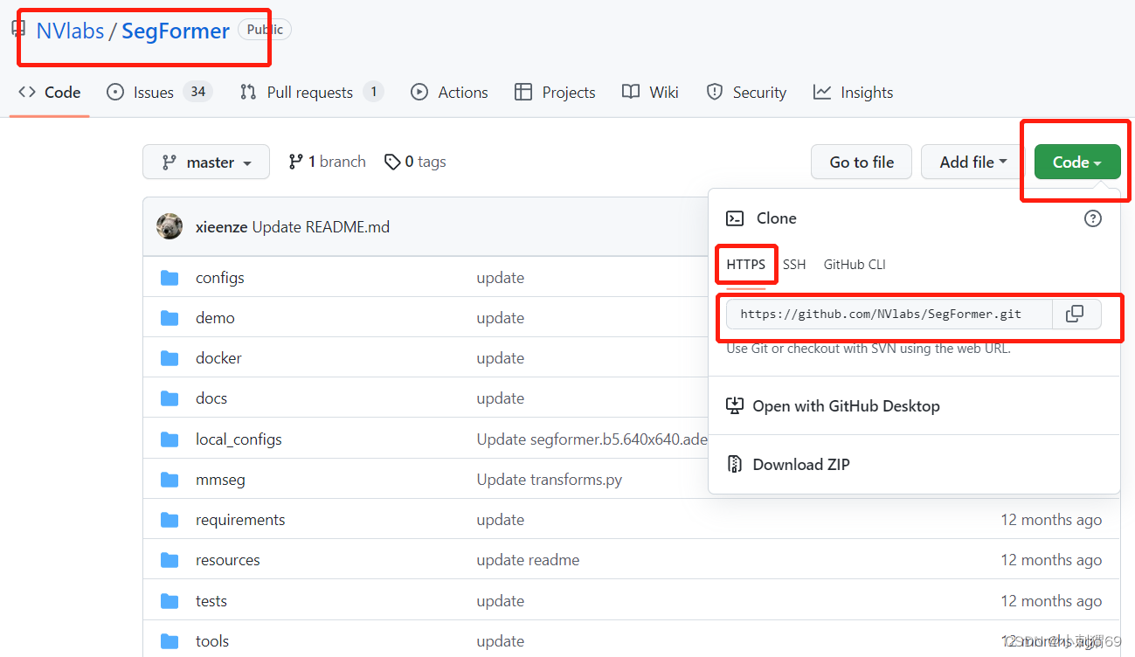Open the Pull requests tab
The width and height of the screenshot is (1135, 657).
click(312, 93)
